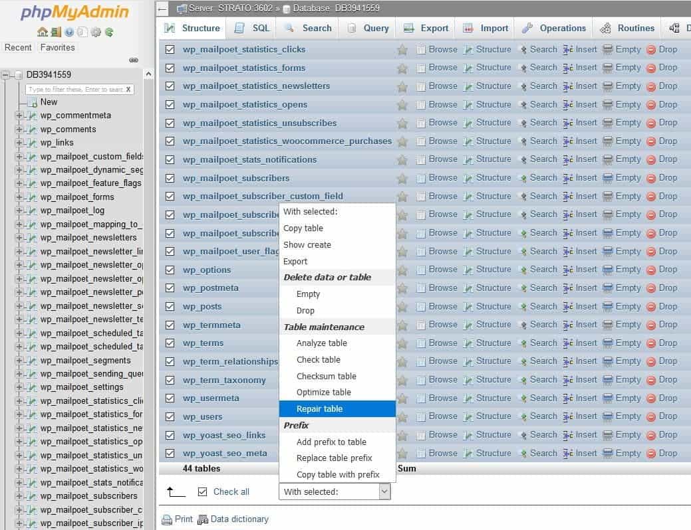
Task: Star wp_mailpoet_statistics_clicks as favorite
Action: [x=402, y=49]
